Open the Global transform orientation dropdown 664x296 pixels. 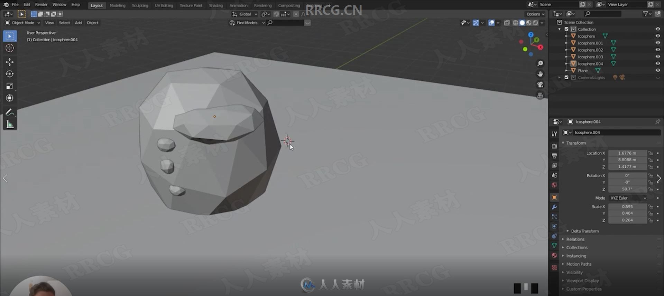[x=245, y=14]
